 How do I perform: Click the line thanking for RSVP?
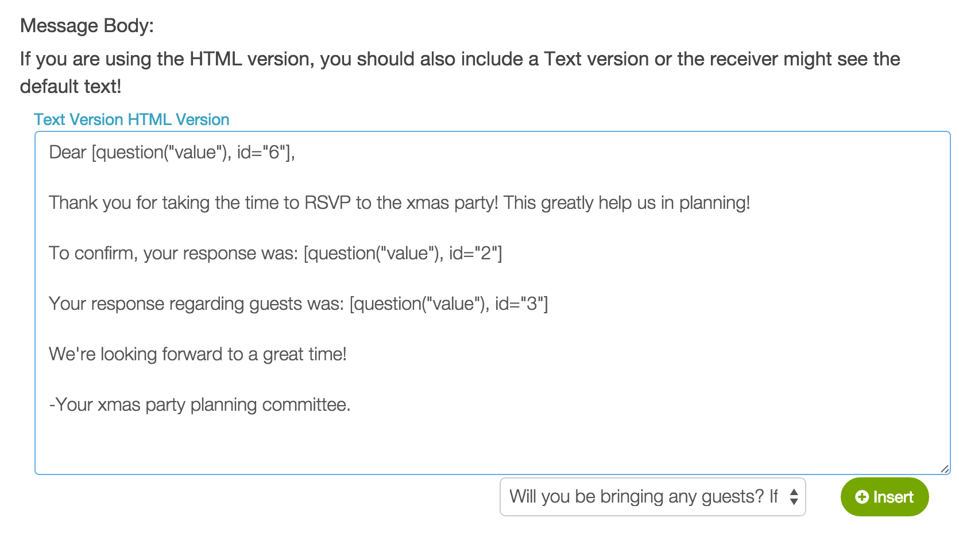tap(400, 203)
